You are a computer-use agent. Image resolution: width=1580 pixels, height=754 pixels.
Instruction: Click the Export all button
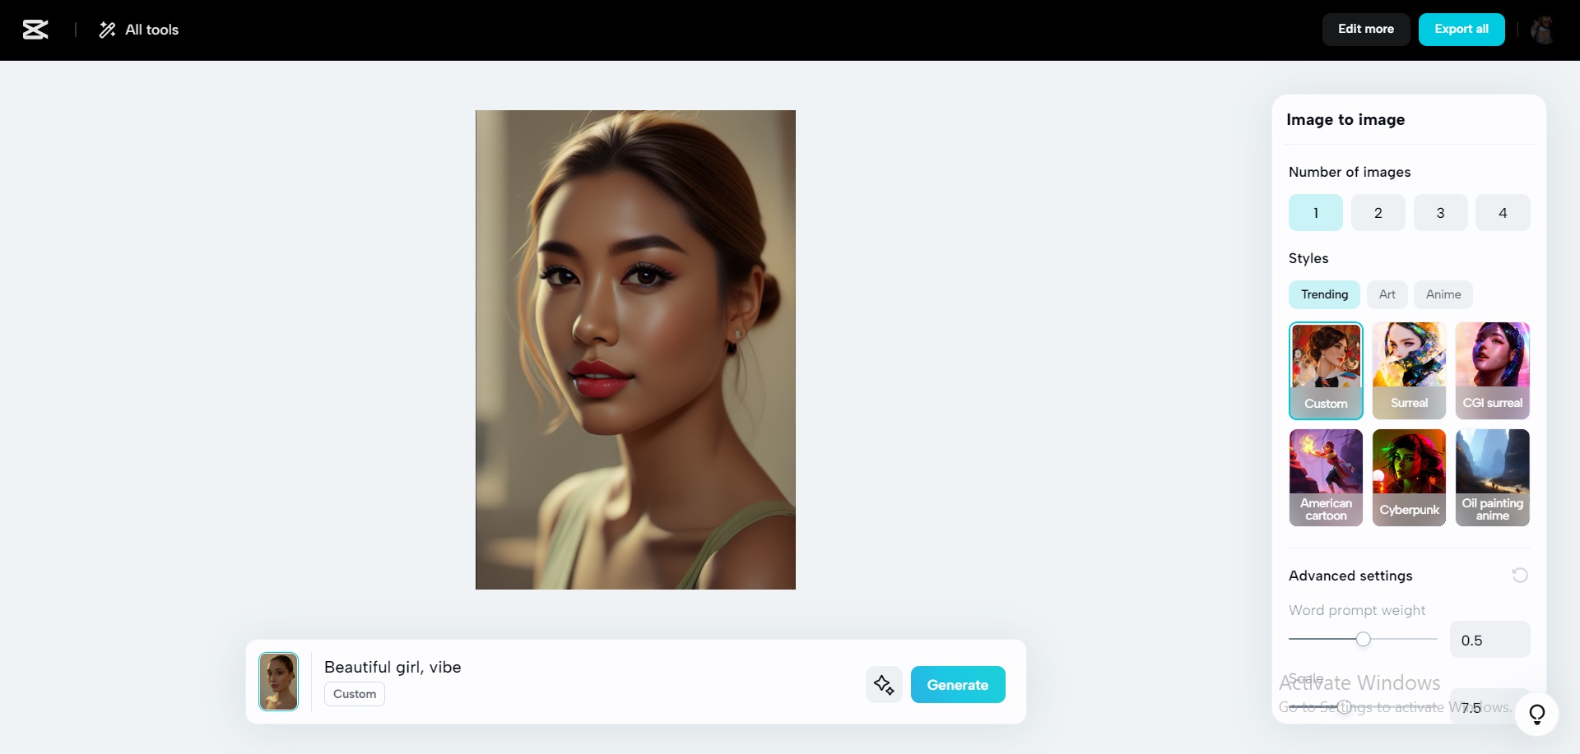(1461, 29)
